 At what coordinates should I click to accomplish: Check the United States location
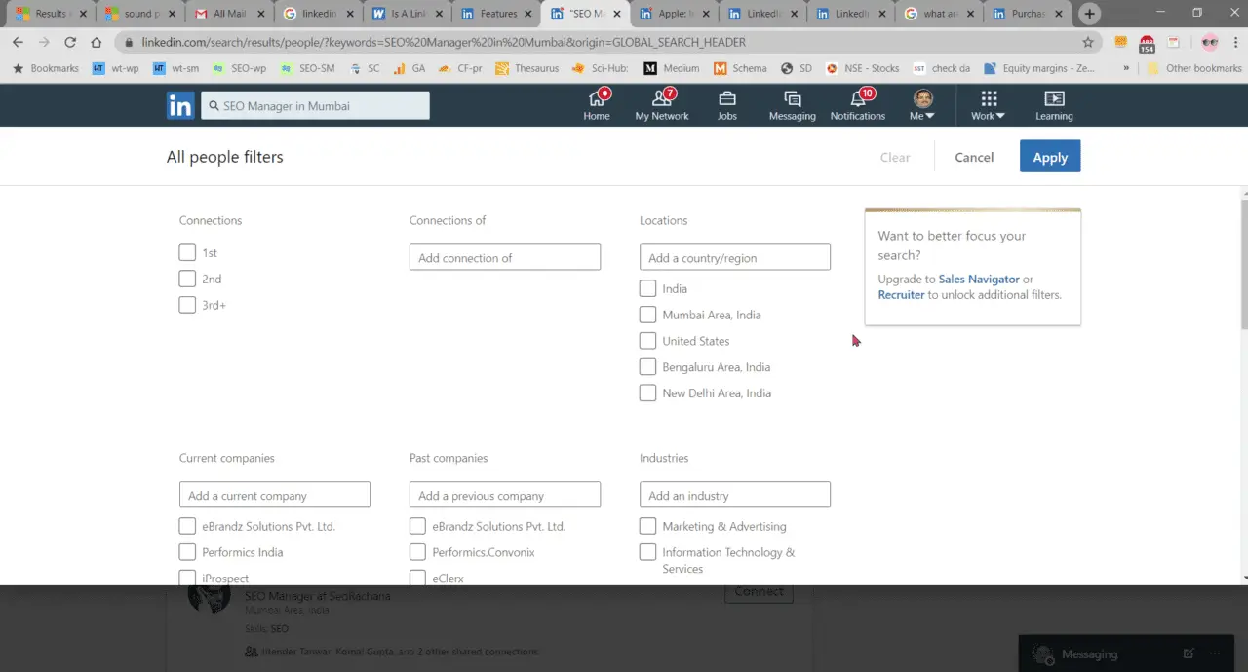click(x=647, y=341)
